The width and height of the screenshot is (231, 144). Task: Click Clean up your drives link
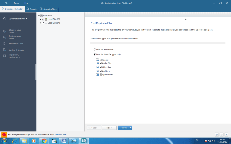click(x=15, y=31)
